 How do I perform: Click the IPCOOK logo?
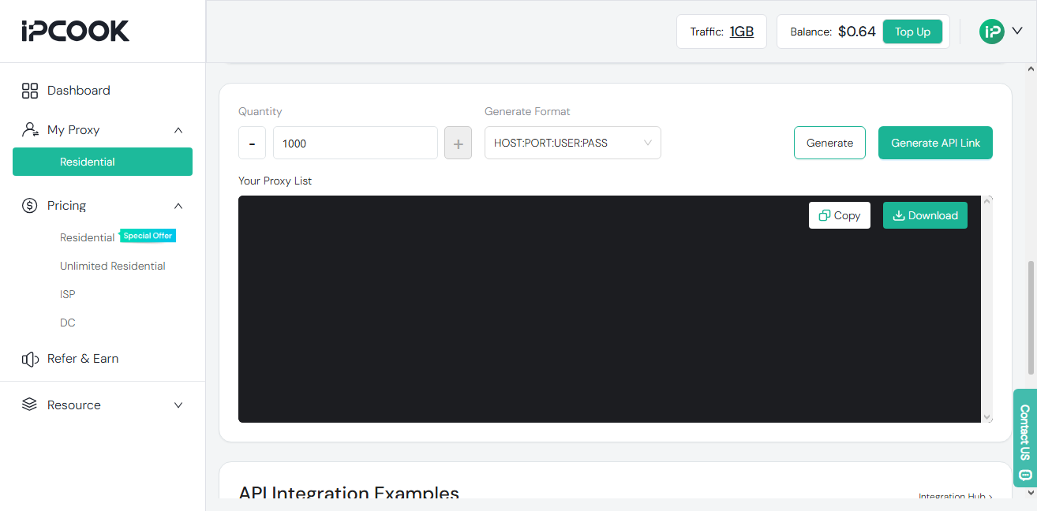pyautogui.click(x=76, y=31)
